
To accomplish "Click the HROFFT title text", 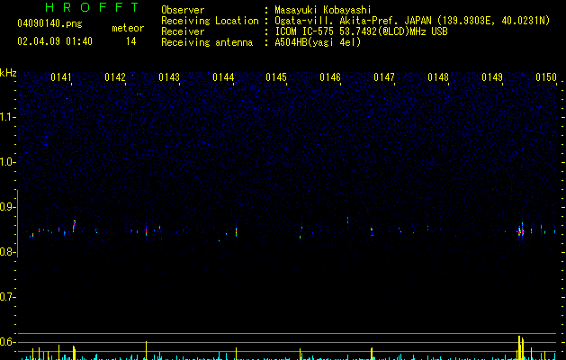I will tap(92, 7).
